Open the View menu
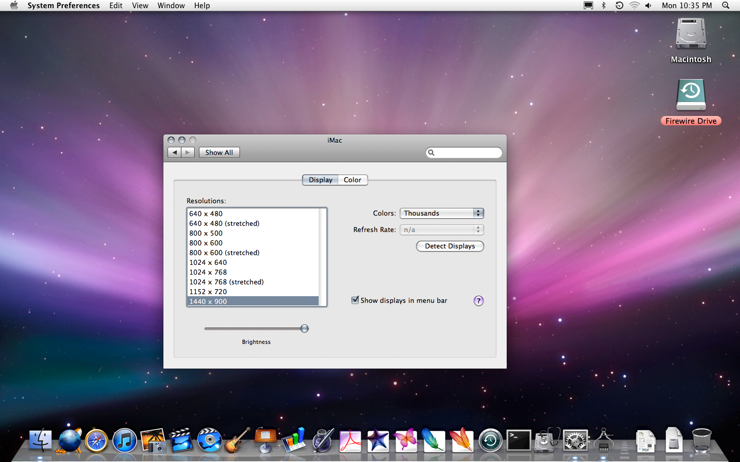This screenshot has width=740, height=462. coord(140,6)
